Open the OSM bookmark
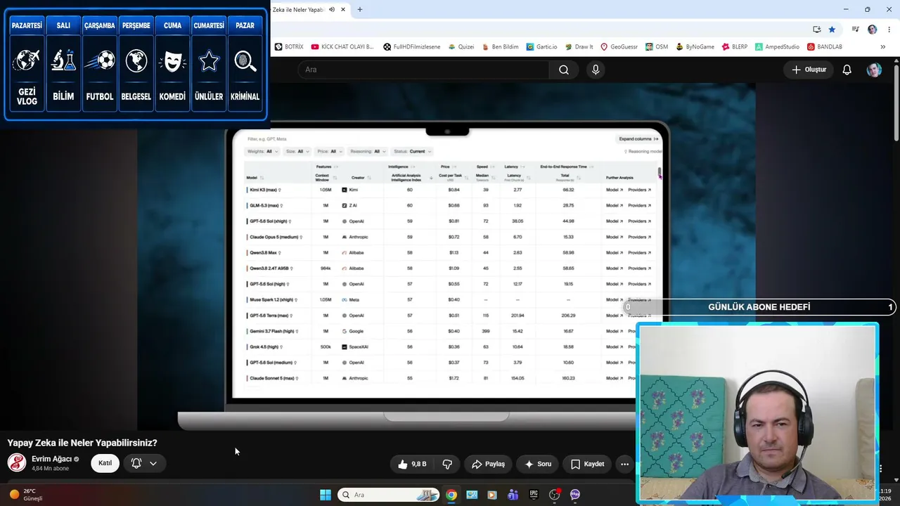Viewport: 900px width, 506px height. point(656,47)
